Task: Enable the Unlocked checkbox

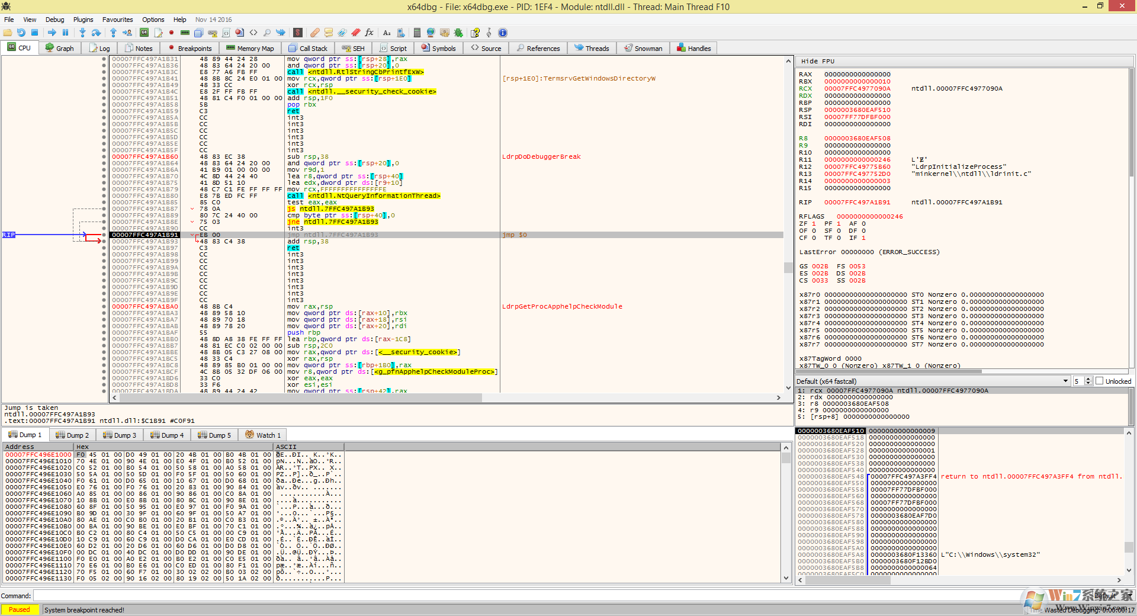Action: point(1100,381)
